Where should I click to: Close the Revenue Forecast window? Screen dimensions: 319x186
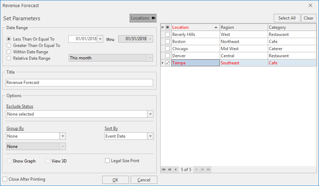(310, 5)
